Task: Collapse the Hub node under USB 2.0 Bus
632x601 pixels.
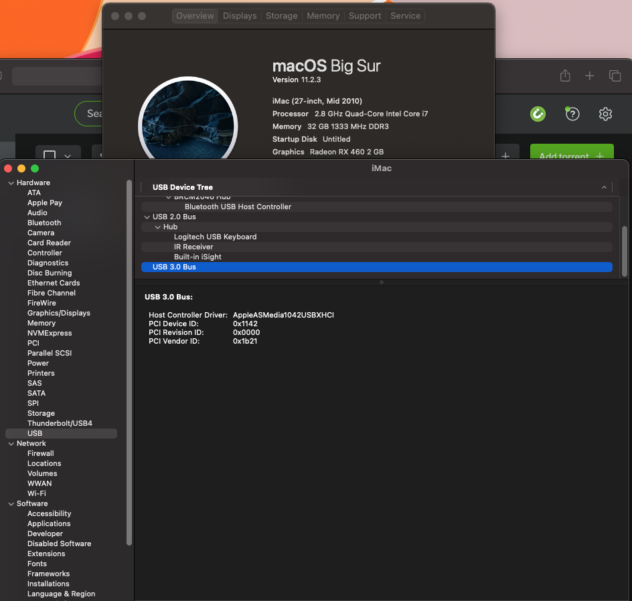Action: (158, 227)
